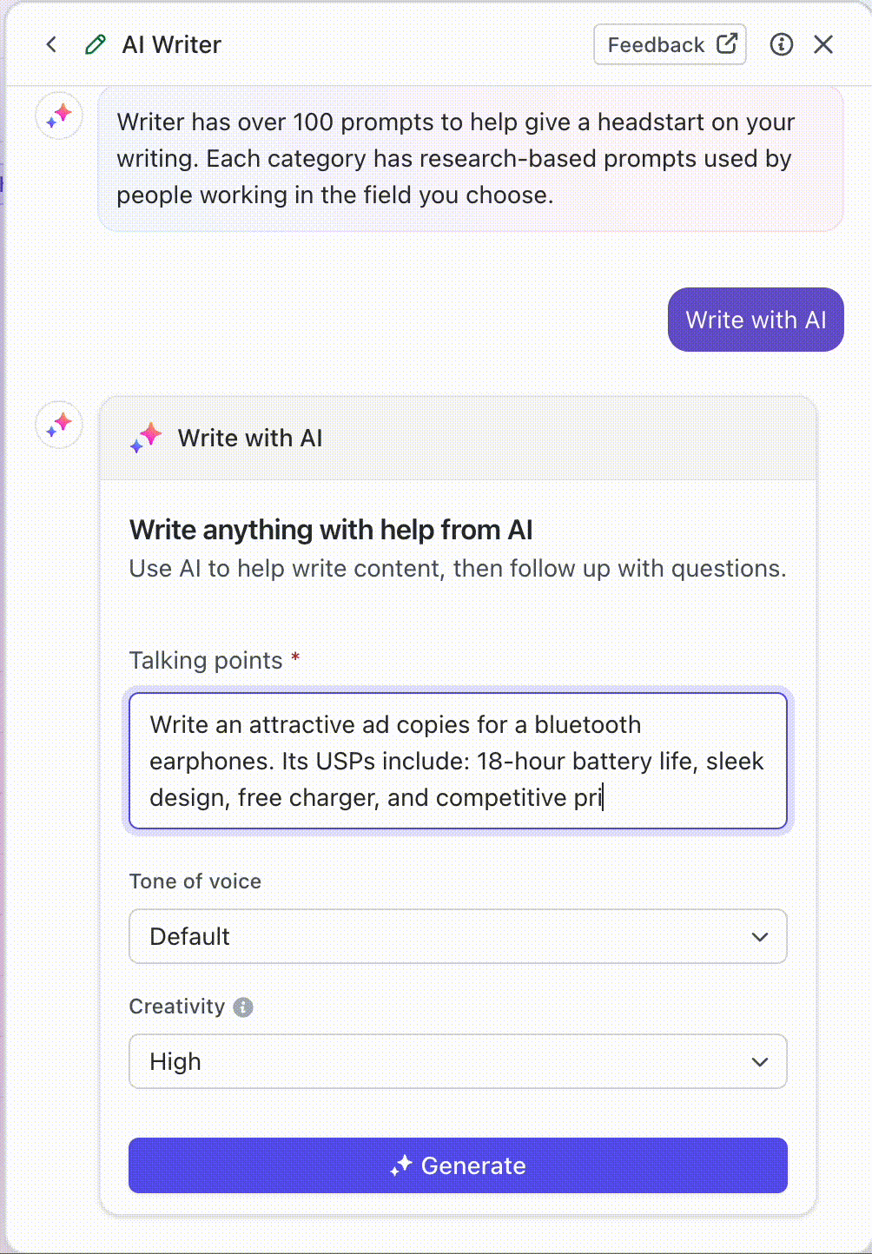The image size is (872, 1254).
Task: Open the Tone of voice dropdown
Action: [458, 936]
